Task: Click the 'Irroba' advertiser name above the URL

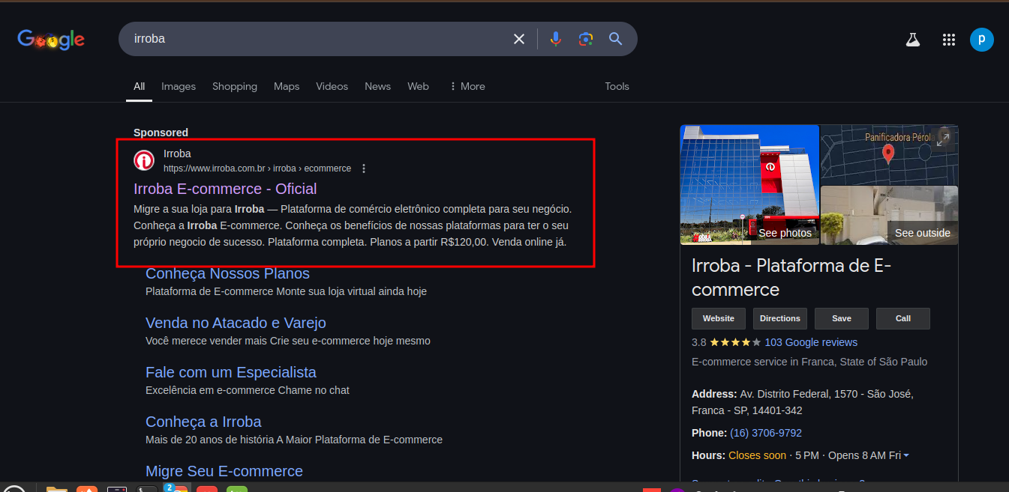Action: [x=177, y=154]
